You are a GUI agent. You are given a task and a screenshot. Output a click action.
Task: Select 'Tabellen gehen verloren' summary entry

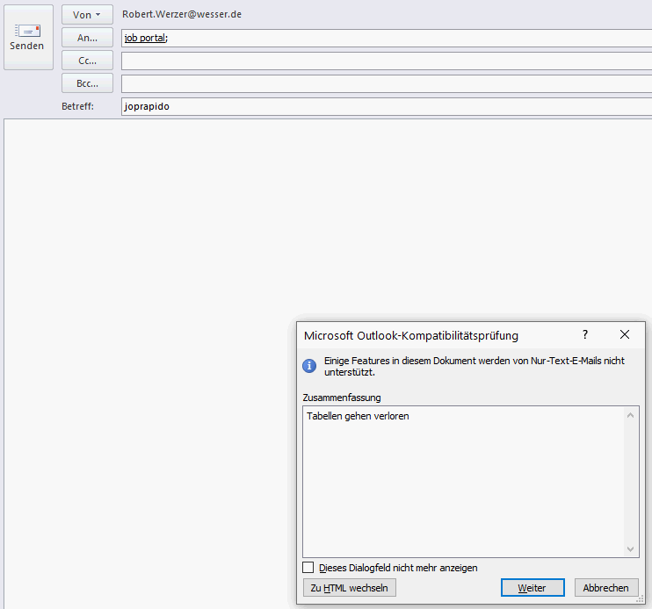[359, 416]
